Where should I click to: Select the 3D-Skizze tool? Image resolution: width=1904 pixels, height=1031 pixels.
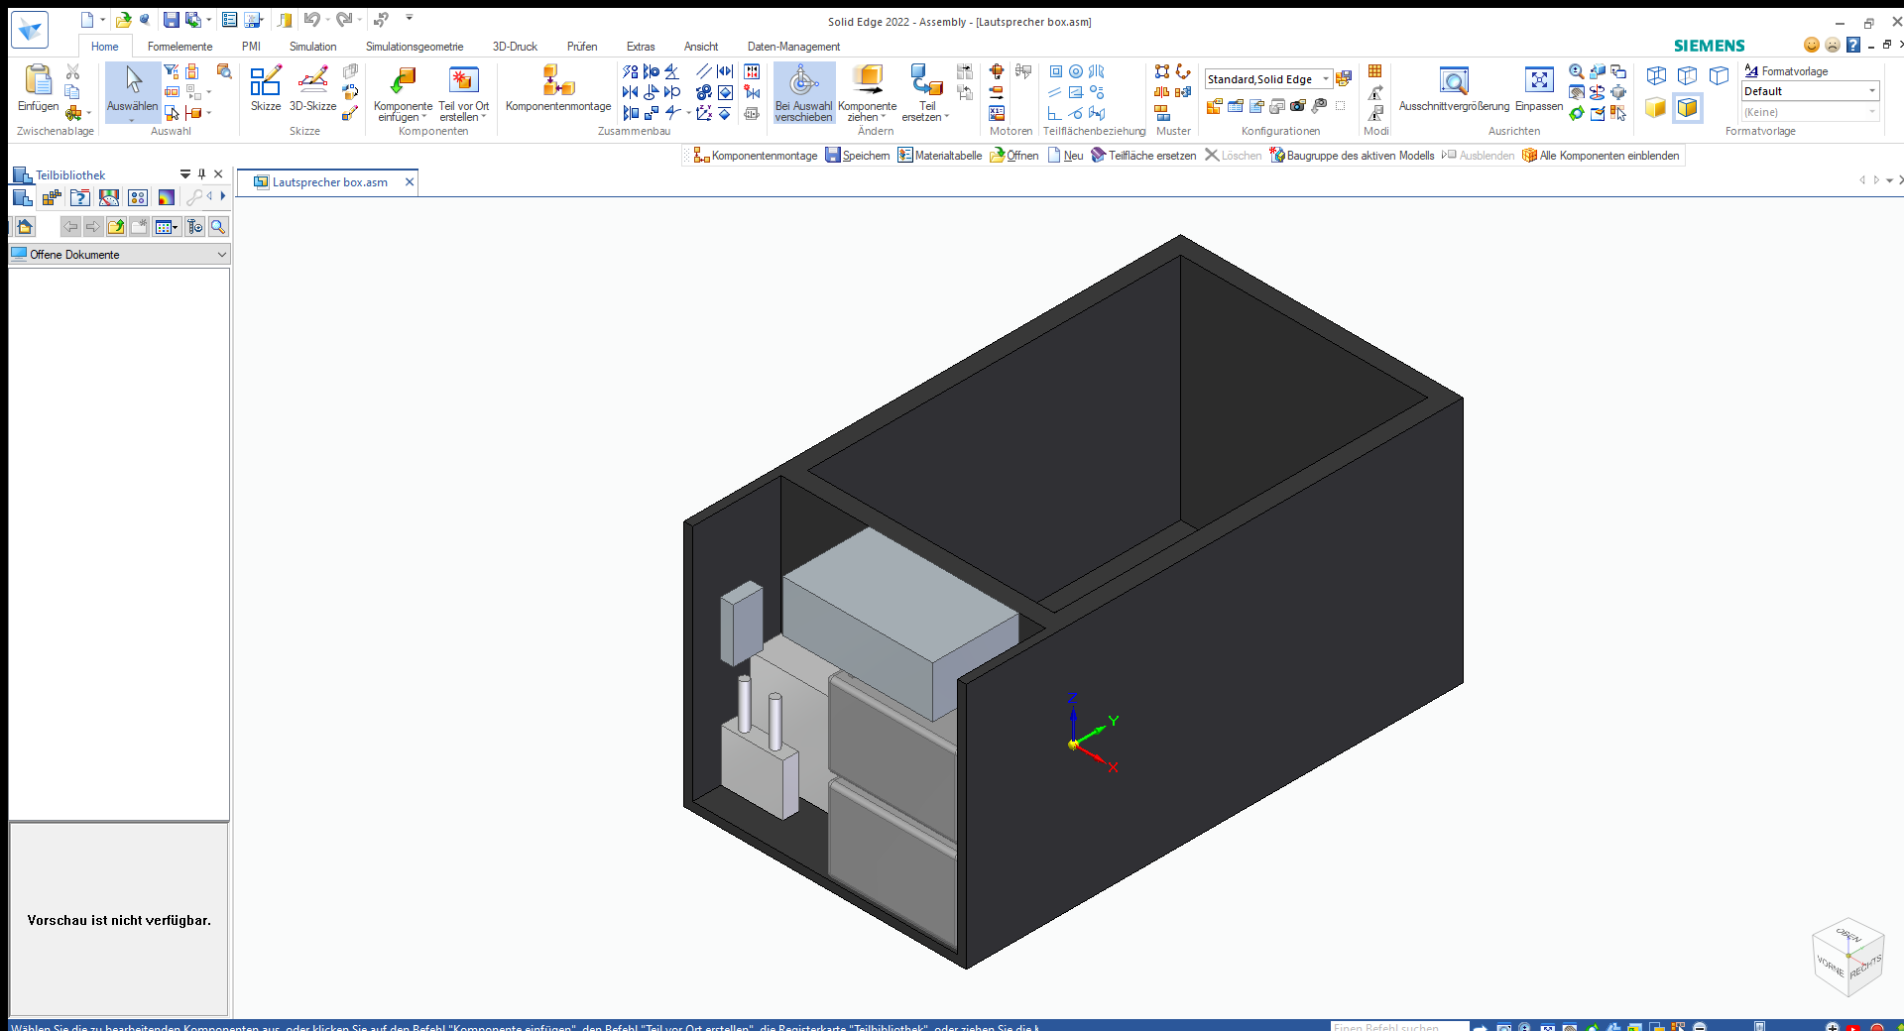point(312,87)
